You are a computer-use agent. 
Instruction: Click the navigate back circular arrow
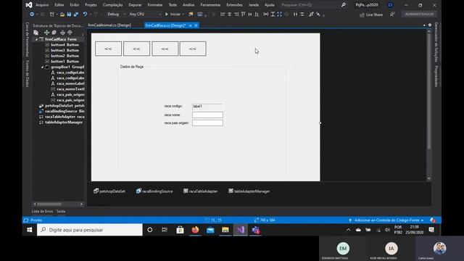point(32,14)
